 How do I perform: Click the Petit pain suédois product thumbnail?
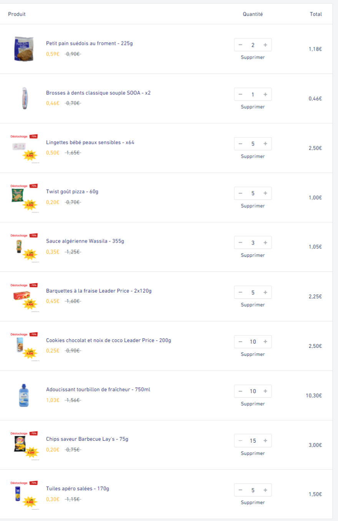tap(24, 49)
